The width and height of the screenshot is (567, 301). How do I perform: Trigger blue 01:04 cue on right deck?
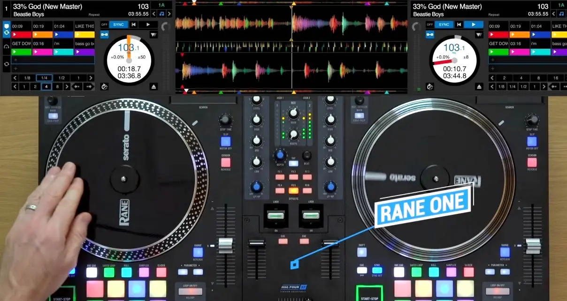540,35
